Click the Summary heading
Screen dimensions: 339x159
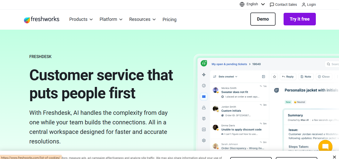tap(295, 115)
